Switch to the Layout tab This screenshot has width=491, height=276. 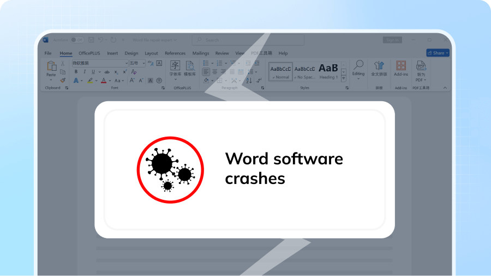[x=151, y=53]
